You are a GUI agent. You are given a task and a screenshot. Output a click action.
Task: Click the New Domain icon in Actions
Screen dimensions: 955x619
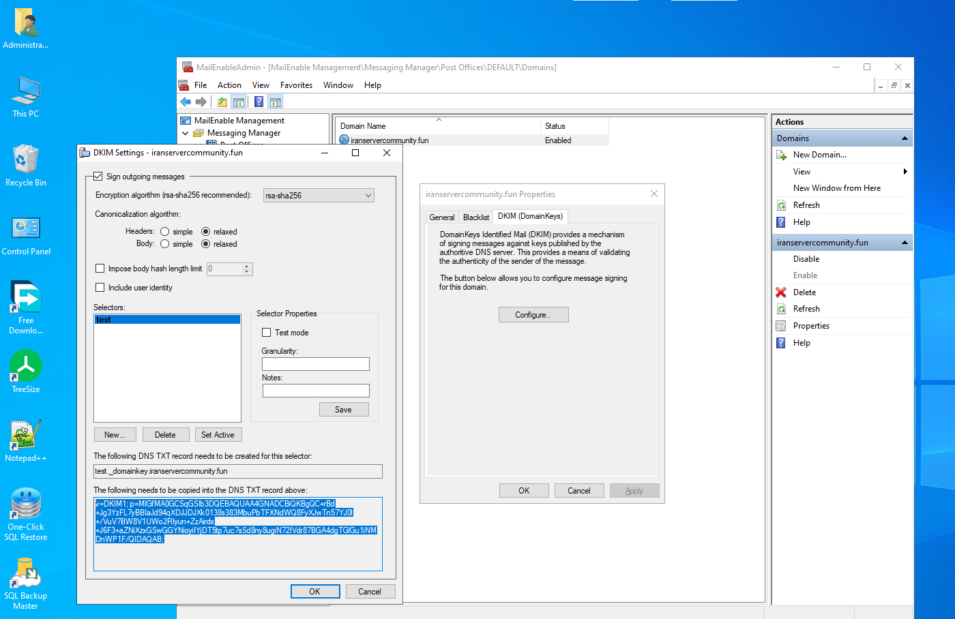(782, 155)
